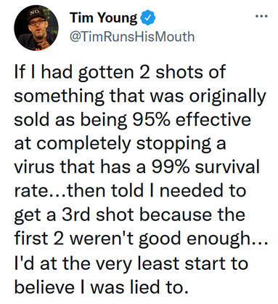Click the final line 'believe I was lied to.'
This screenshot has width=278, height=304.
tap(101, 287)
